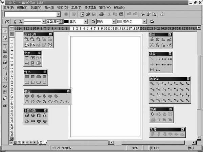This screenshot has height=152, width=203.
Task: Open the 文件(F) menu
Action: tap(8, 7)
